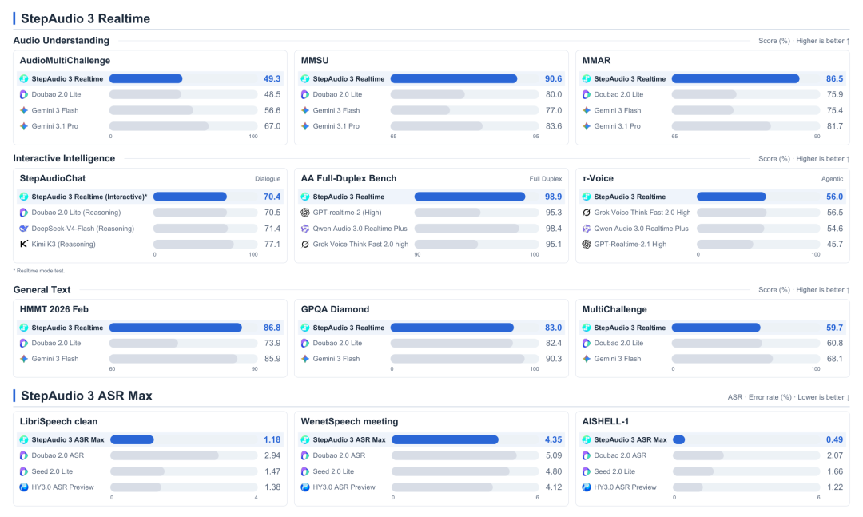The image size is (863, 517).
Task: Click GPT-realtime-2 (High) OpenAI logo
Action: 305,213
